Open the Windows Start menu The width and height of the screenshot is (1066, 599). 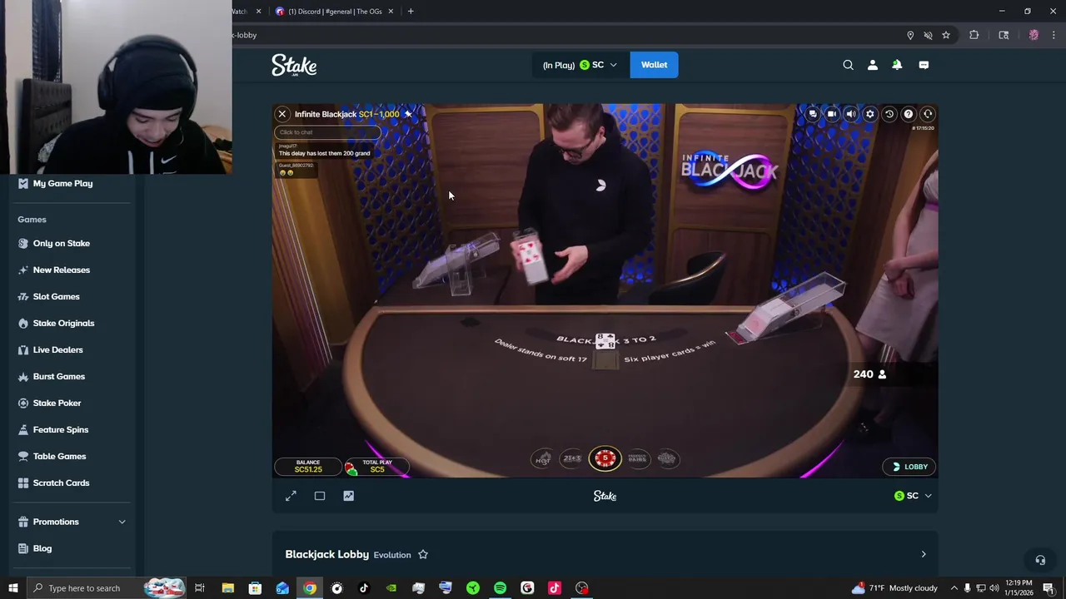[12, 588]
